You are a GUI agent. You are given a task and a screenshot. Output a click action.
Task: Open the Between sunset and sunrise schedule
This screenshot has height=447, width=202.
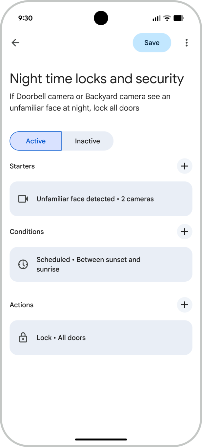(x=101, y=264)
